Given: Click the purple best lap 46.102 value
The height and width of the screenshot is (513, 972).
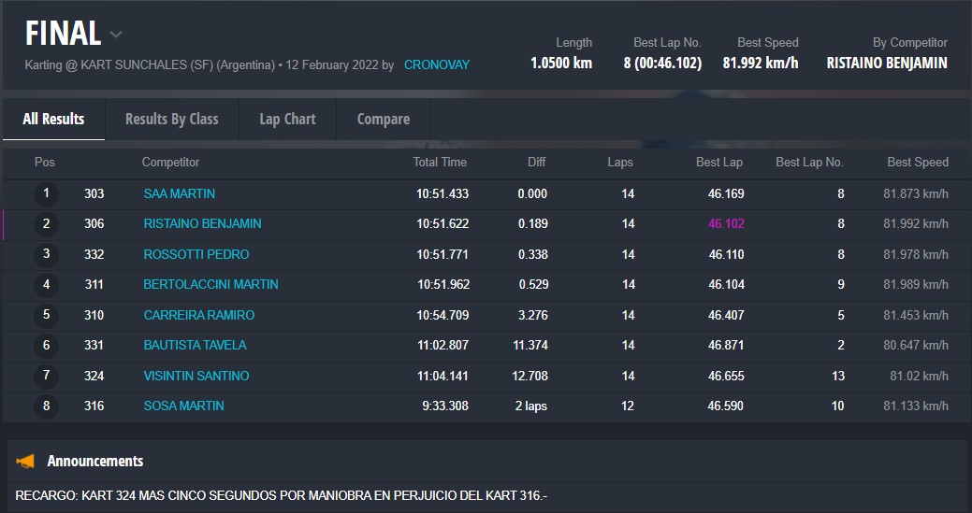Looking at the screenshot, I should [x=726, y=223].
